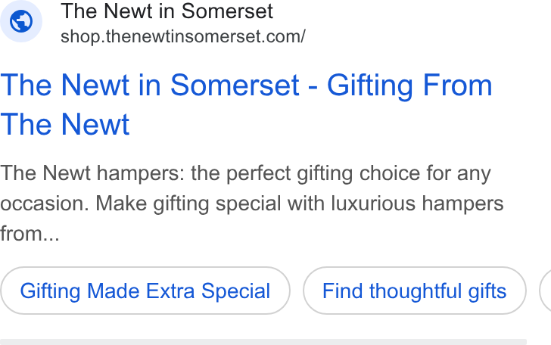Viewport: 551px width, 345px height.
Task: Select the "Find thoughtful gifts" chip
Action: (x=415, y=291)
